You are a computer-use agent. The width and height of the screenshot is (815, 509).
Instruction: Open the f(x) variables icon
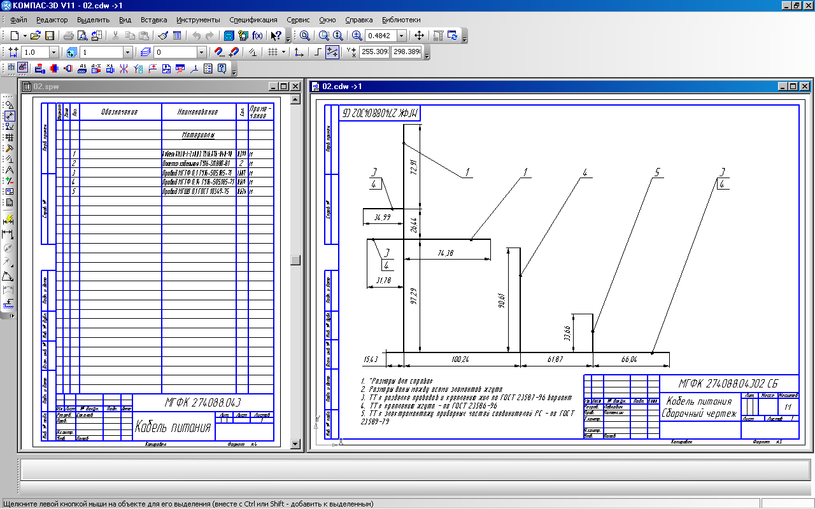pyautogui.click(x=258, y=36)
